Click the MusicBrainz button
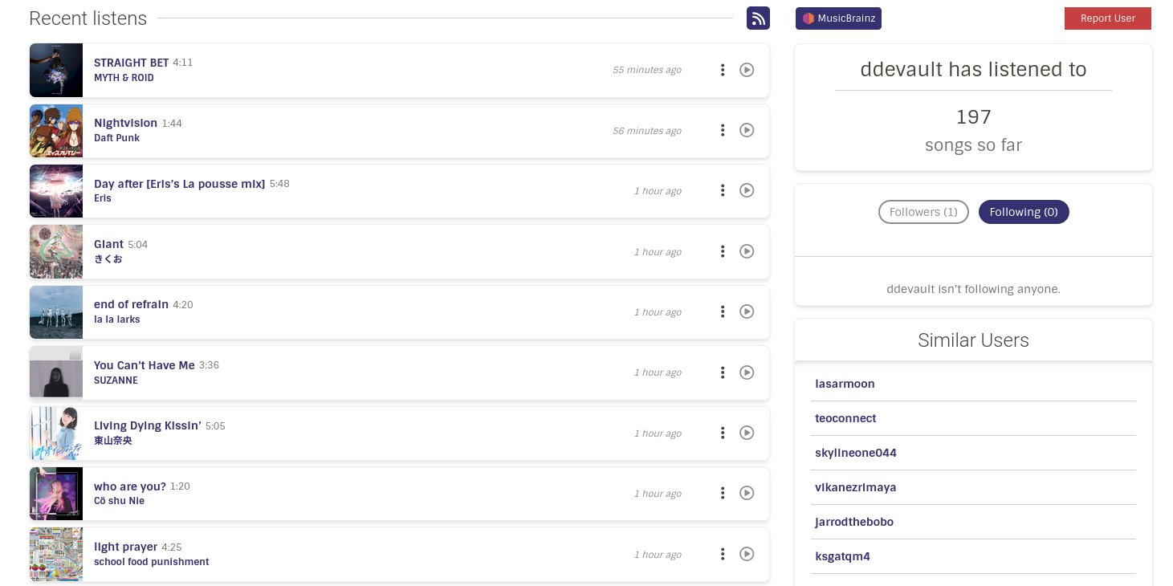The width and height of the screenshot is (1173, 586). pos(838,18)
